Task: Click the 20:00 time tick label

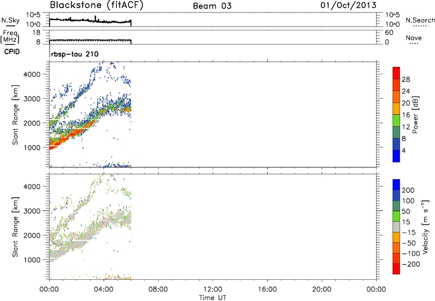Action: pos(322,290)
